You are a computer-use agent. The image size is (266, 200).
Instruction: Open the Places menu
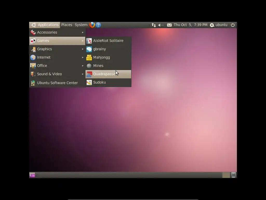(67, 25)
